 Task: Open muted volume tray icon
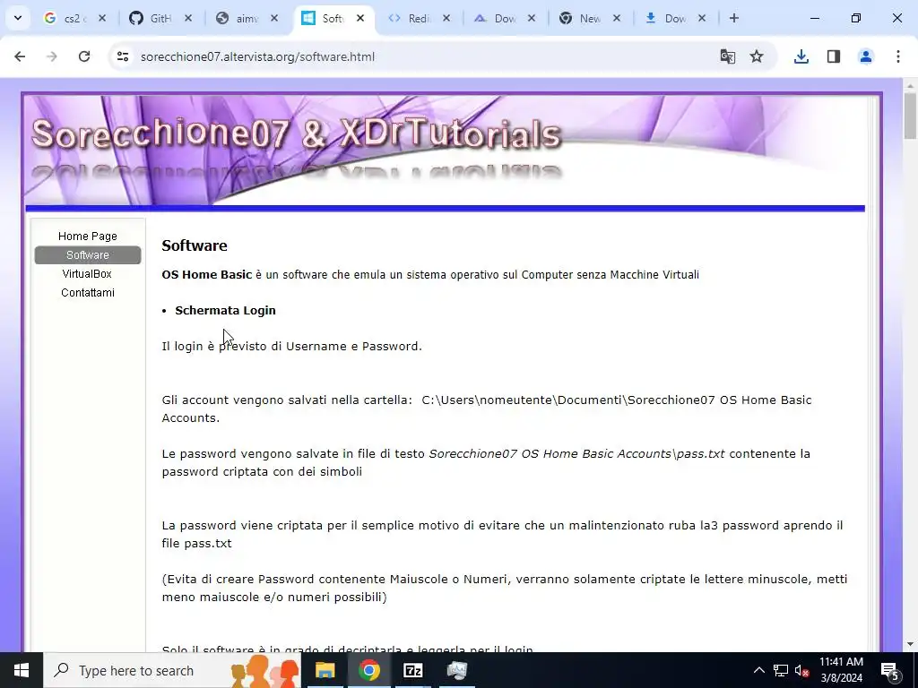pos(802,670)
